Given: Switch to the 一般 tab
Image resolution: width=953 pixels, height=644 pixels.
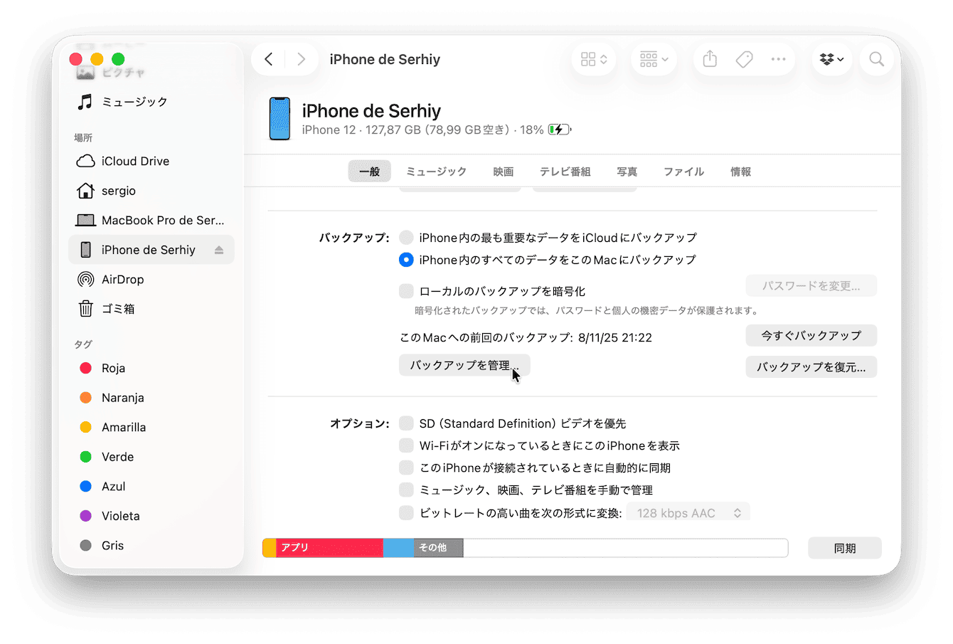Looking at the screenshot, I should point(369,171).
